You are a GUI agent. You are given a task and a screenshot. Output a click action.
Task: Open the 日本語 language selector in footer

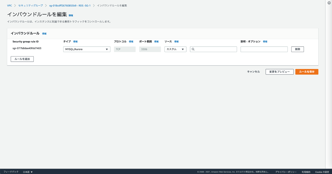(28, 172)
